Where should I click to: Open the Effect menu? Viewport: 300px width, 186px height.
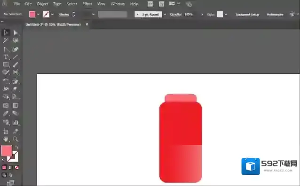pos(87,4)
